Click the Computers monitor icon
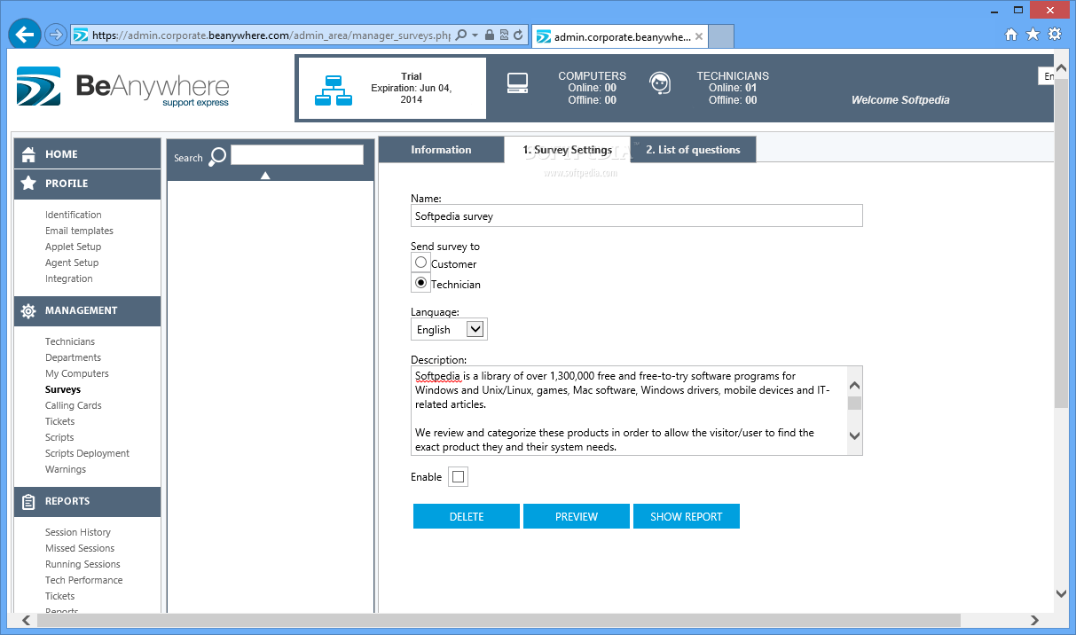Viewport: 1076px width, 635px height. [518, 84]
